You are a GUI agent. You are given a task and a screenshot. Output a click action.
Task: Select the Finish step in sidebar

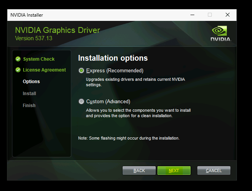coord(29,106)
